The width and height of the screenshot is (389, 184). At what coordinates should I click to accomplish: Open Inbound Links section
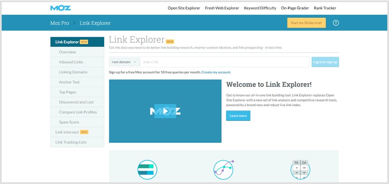coord(77,62)
